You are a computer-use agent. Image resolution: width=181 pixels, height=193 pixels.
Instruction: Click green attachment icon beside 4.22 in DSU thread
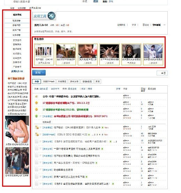click(89, 135)
